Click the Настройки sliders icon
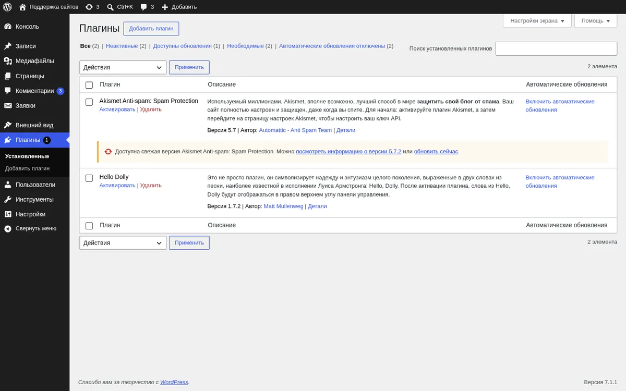The height and width of the screenshot is (391, 626). pos(8,214)
